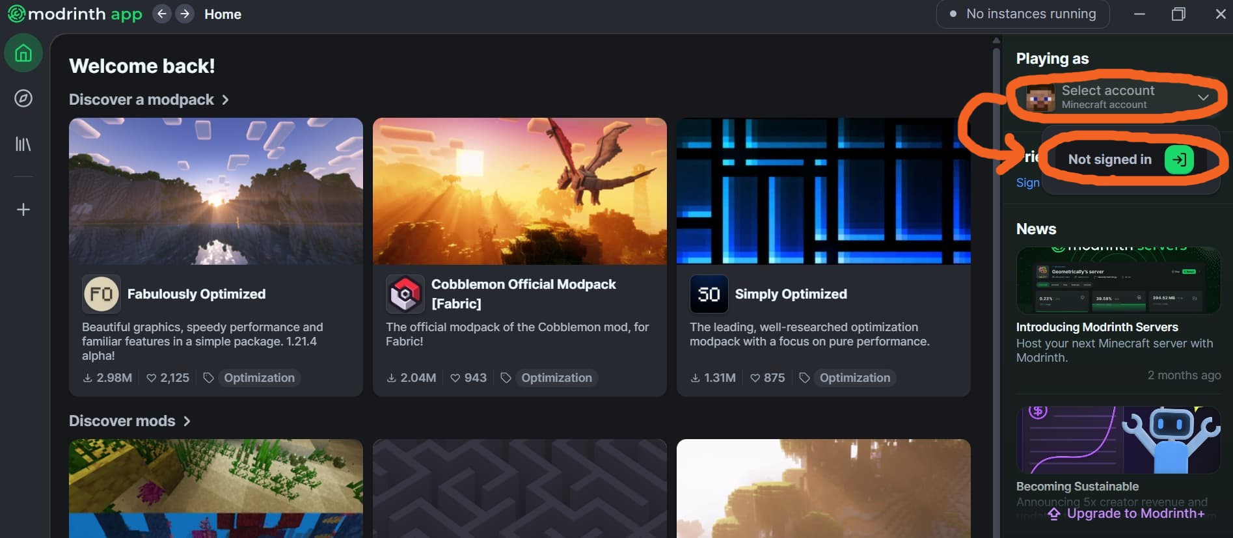The image size is (1233, 538).
Task: Click Optimization tag on Simply Optimized
Action: pyautogui.click(x=855, y=378)
